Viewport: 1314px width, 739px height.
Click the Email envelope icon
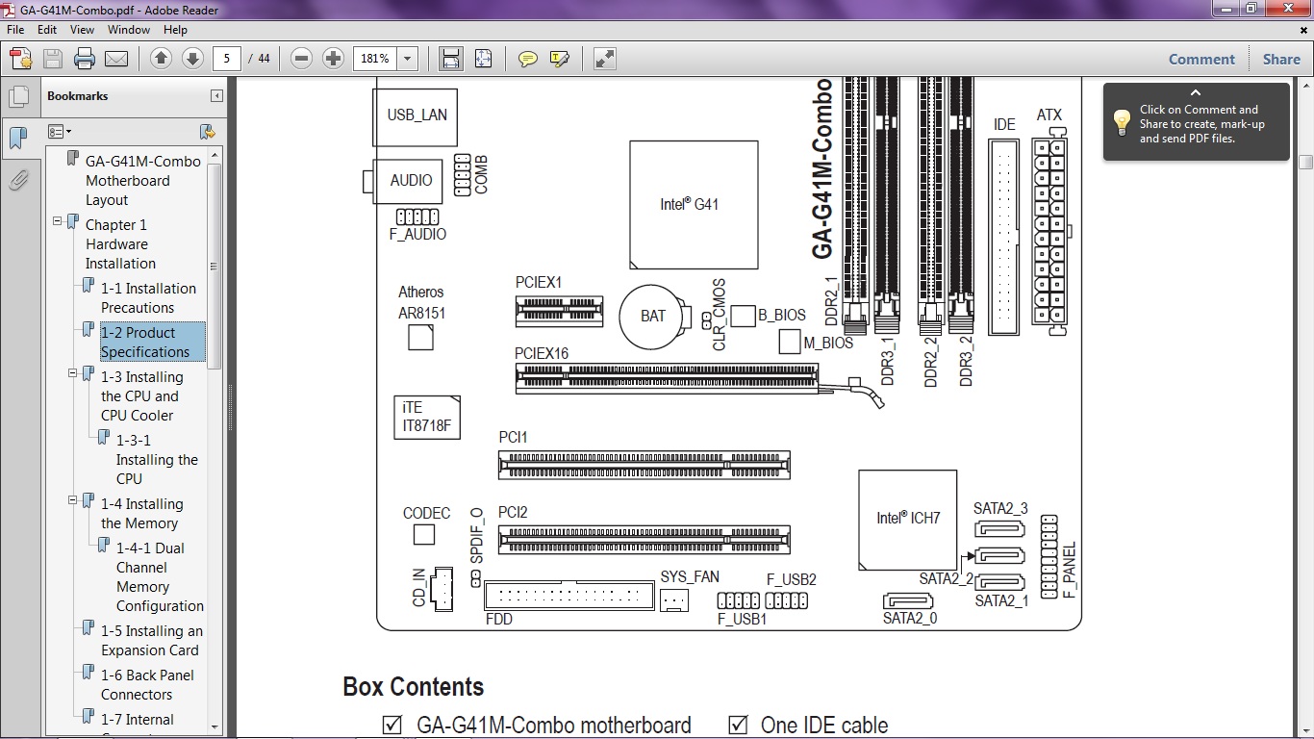click(116, 59)
